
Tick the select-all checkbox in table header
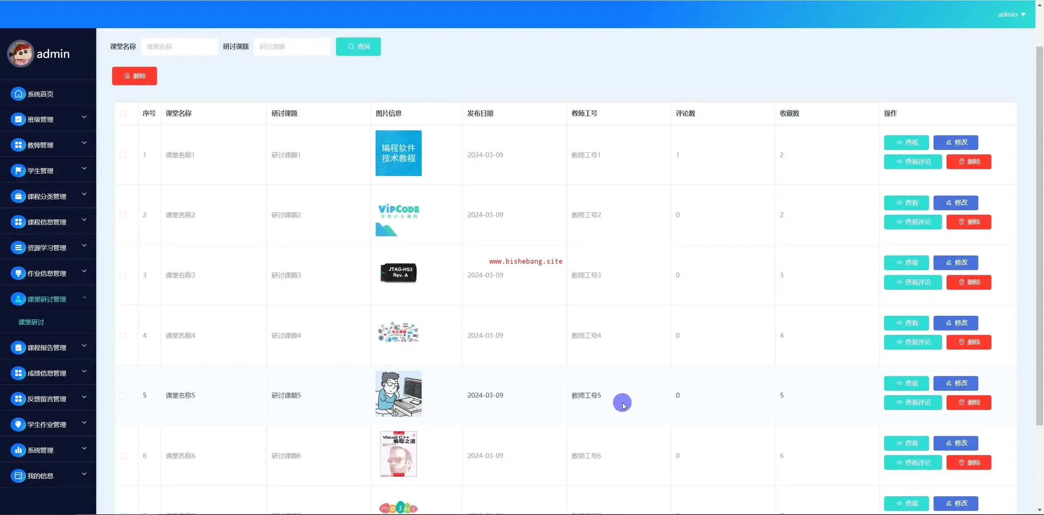click(123, 114)
